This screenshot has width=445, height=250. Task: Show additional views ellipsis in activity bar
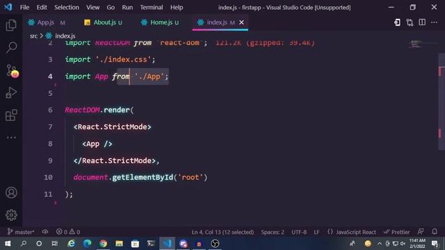pyautogui.click(x=11, y=137)
